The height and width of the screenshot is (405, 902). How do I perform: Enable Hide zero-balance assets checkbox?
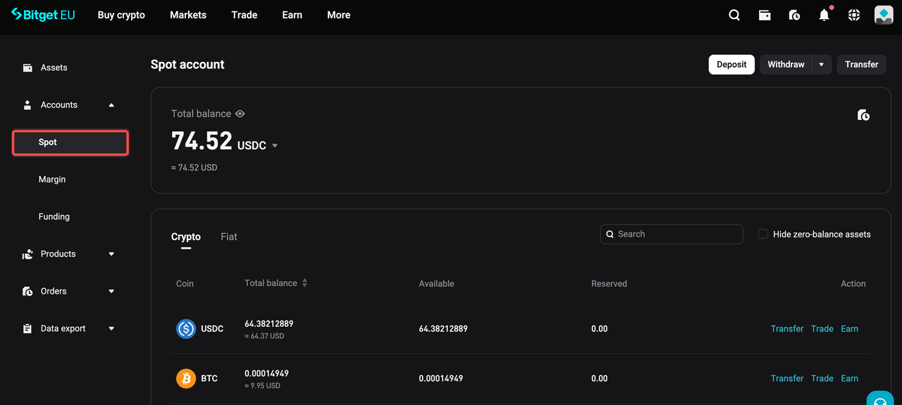762,234
